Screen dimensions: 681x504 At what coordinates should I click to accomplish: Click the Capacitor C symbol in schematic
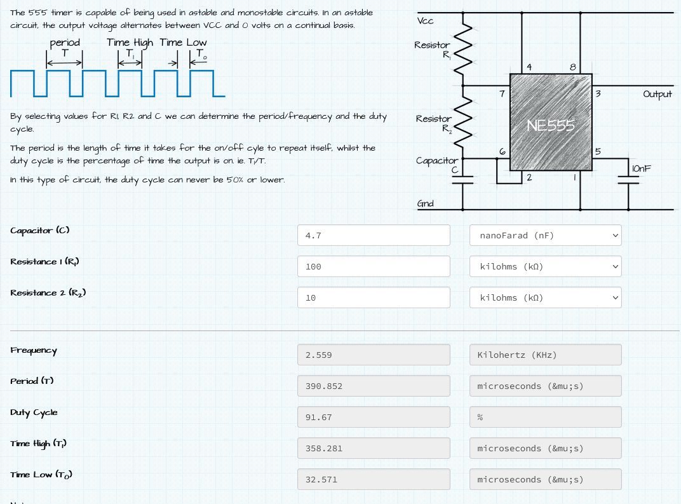click(463, 180)
